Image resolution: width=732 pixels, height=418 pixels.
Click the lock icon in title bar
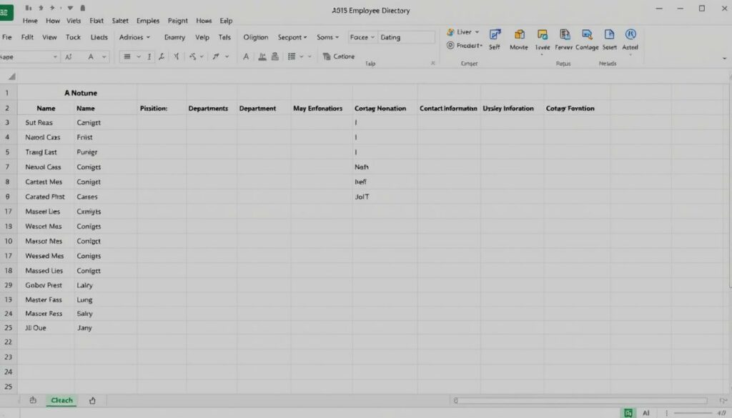click(x=83, y=8)
